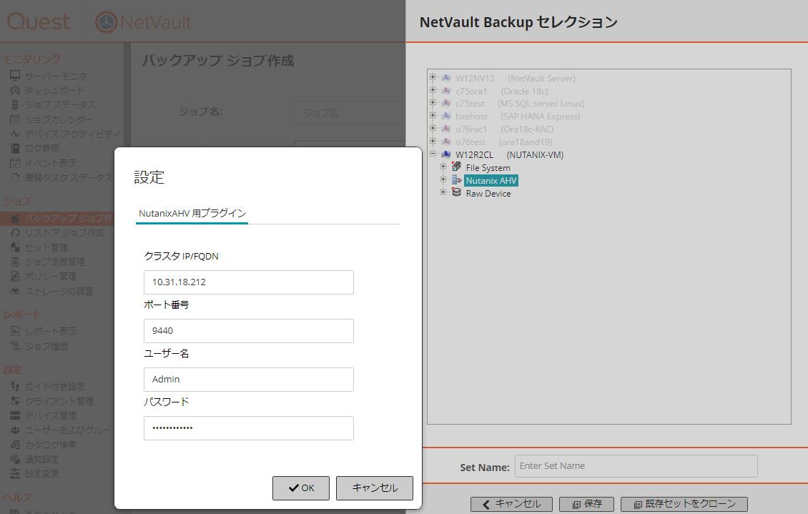The image size is (808, 514).
Task: Click the bottom キャンセル button with arrow
Action: [511, 504]
